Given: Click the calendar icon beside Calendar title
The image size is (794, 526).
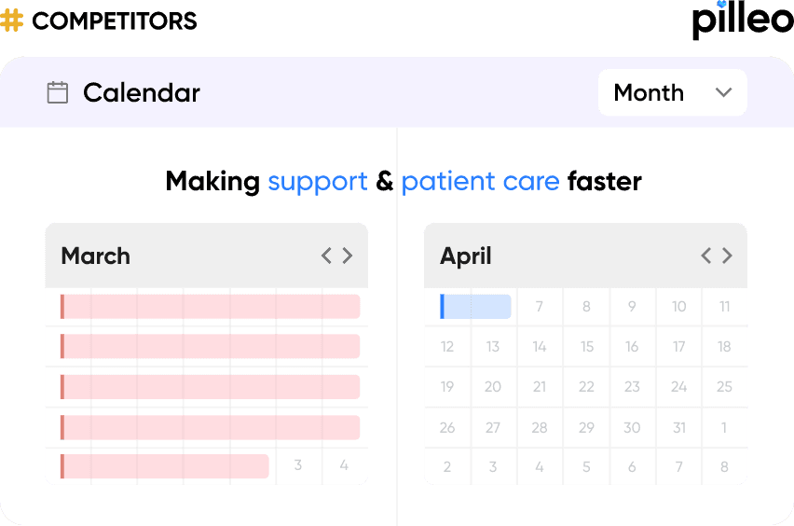Looking at the screenshot, I should (x=57, y=92).
